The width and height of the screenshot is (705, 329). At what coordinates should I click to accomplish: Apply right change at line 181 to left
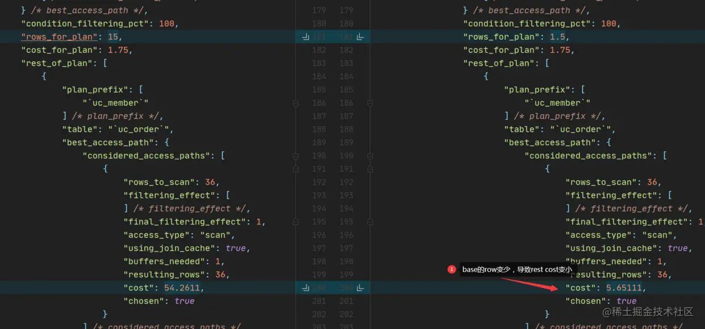coord(360,37)
